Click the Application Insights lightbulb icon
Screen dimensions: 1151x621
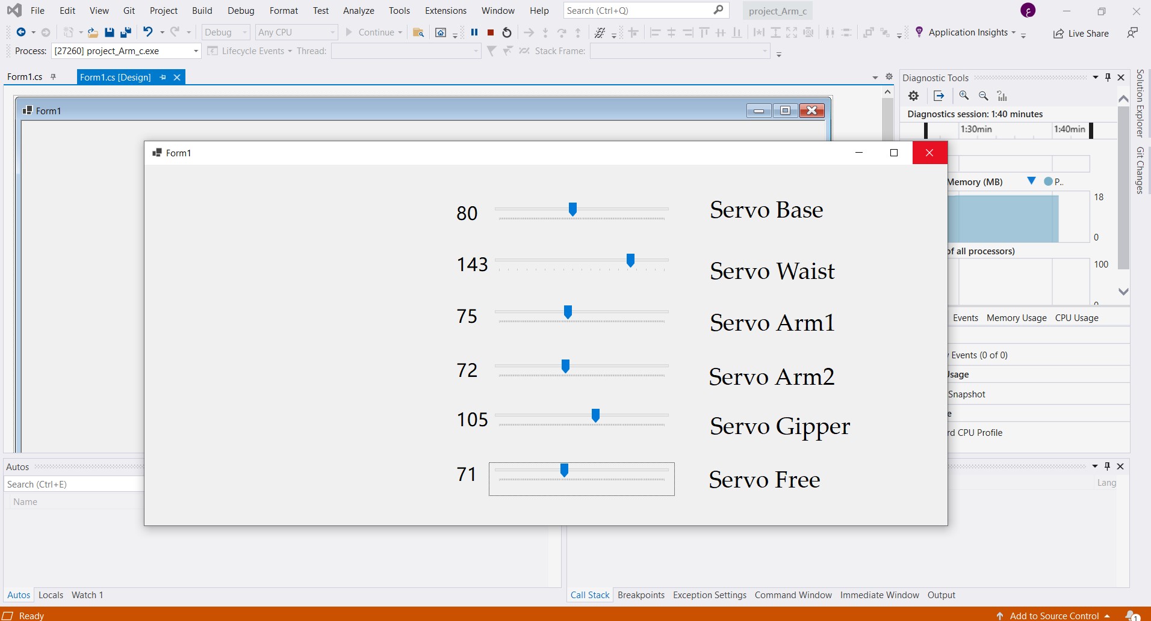tap(919, 32)
